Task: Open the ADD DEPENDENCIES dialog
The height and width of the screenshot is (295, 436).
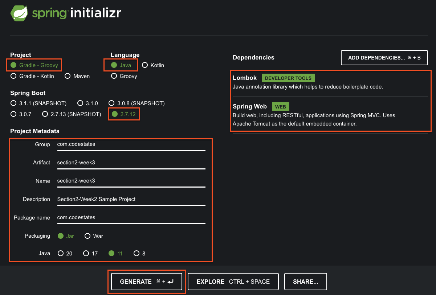Action: tap(384, 57)
